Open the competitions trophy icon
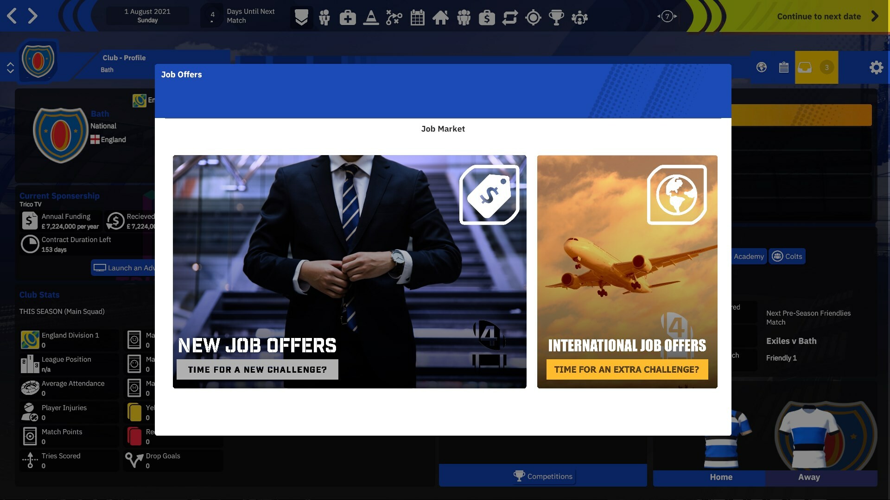The image size is (890, 500). 556,18
